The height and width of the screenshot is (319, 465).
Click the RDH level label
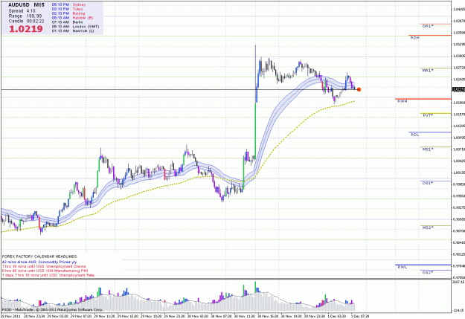click(x=414, y=38)
